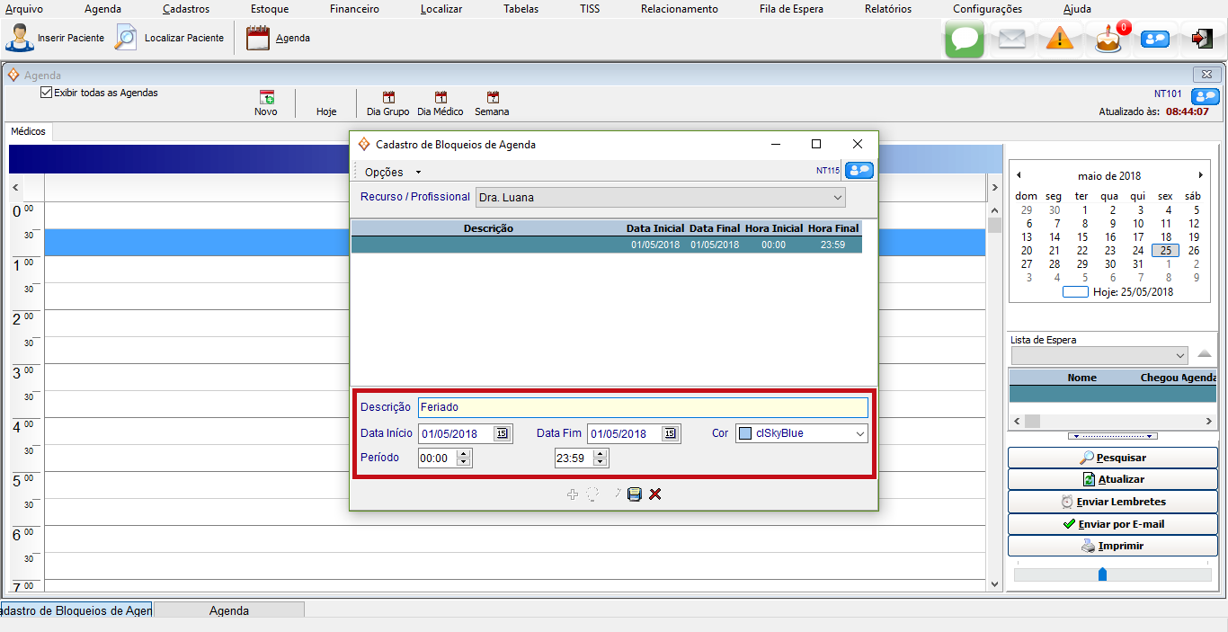Click the warning triangle alert icon
This screenshot has width=1228, height=632.
point(1060,40)
